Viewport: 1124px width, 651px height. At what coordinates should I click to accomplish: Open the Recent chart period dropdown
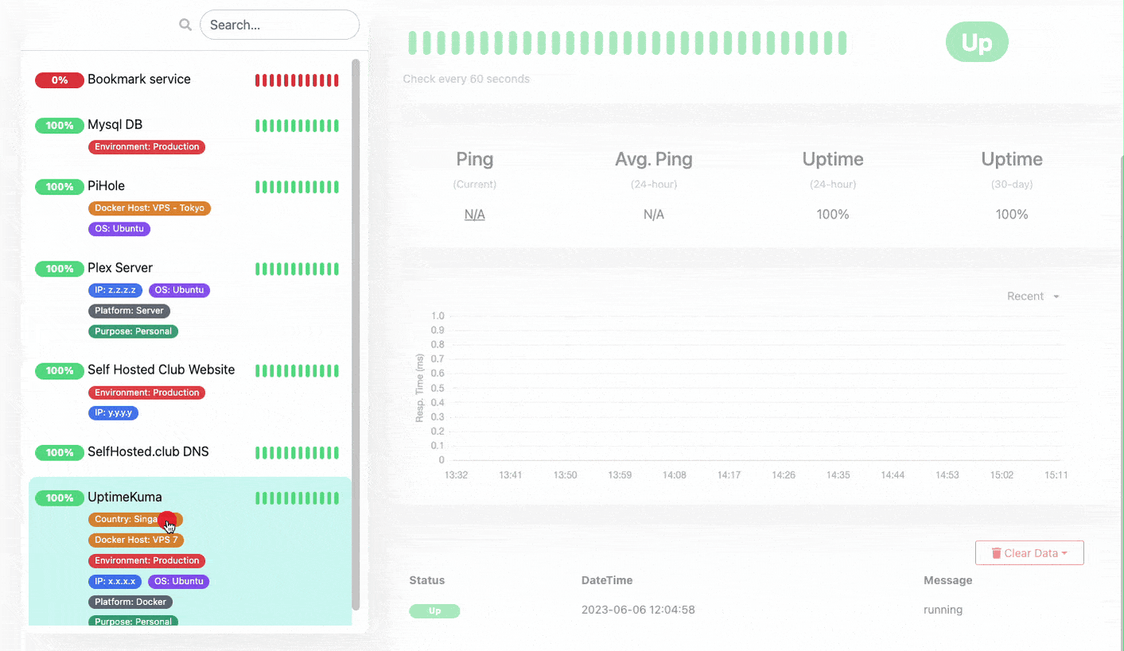pos(1033,296)
